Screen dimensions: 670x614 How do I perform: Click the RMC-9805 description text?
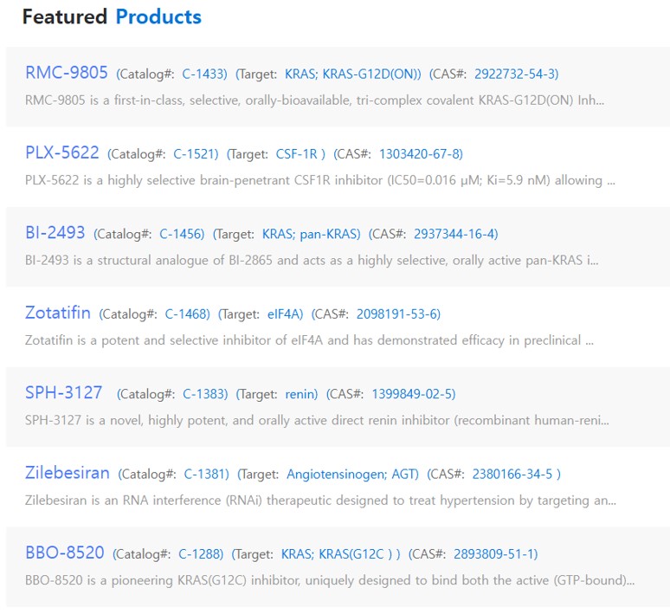pos(315,100)
